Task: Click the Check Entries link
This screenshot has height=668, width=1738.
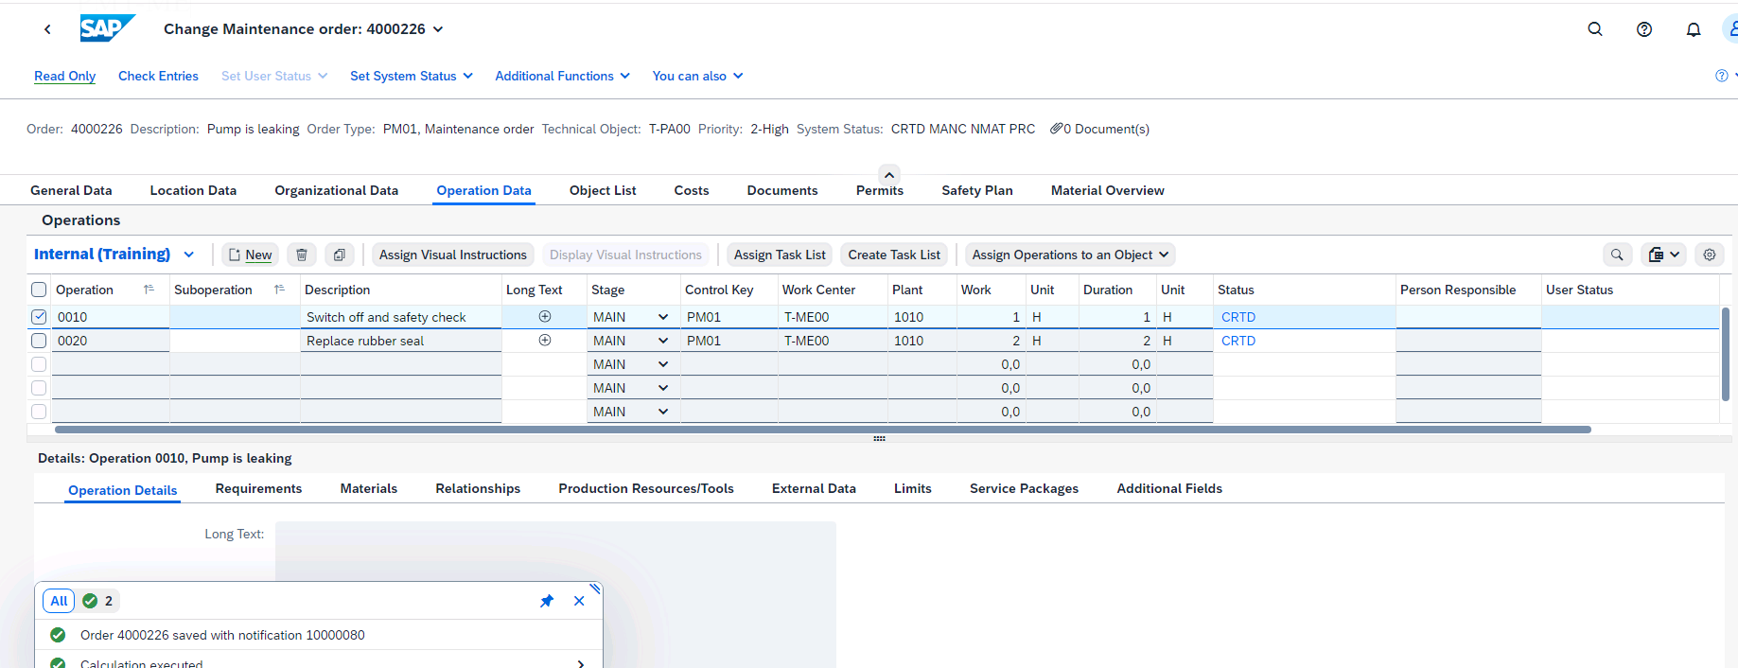Action: tap(158, 76)
